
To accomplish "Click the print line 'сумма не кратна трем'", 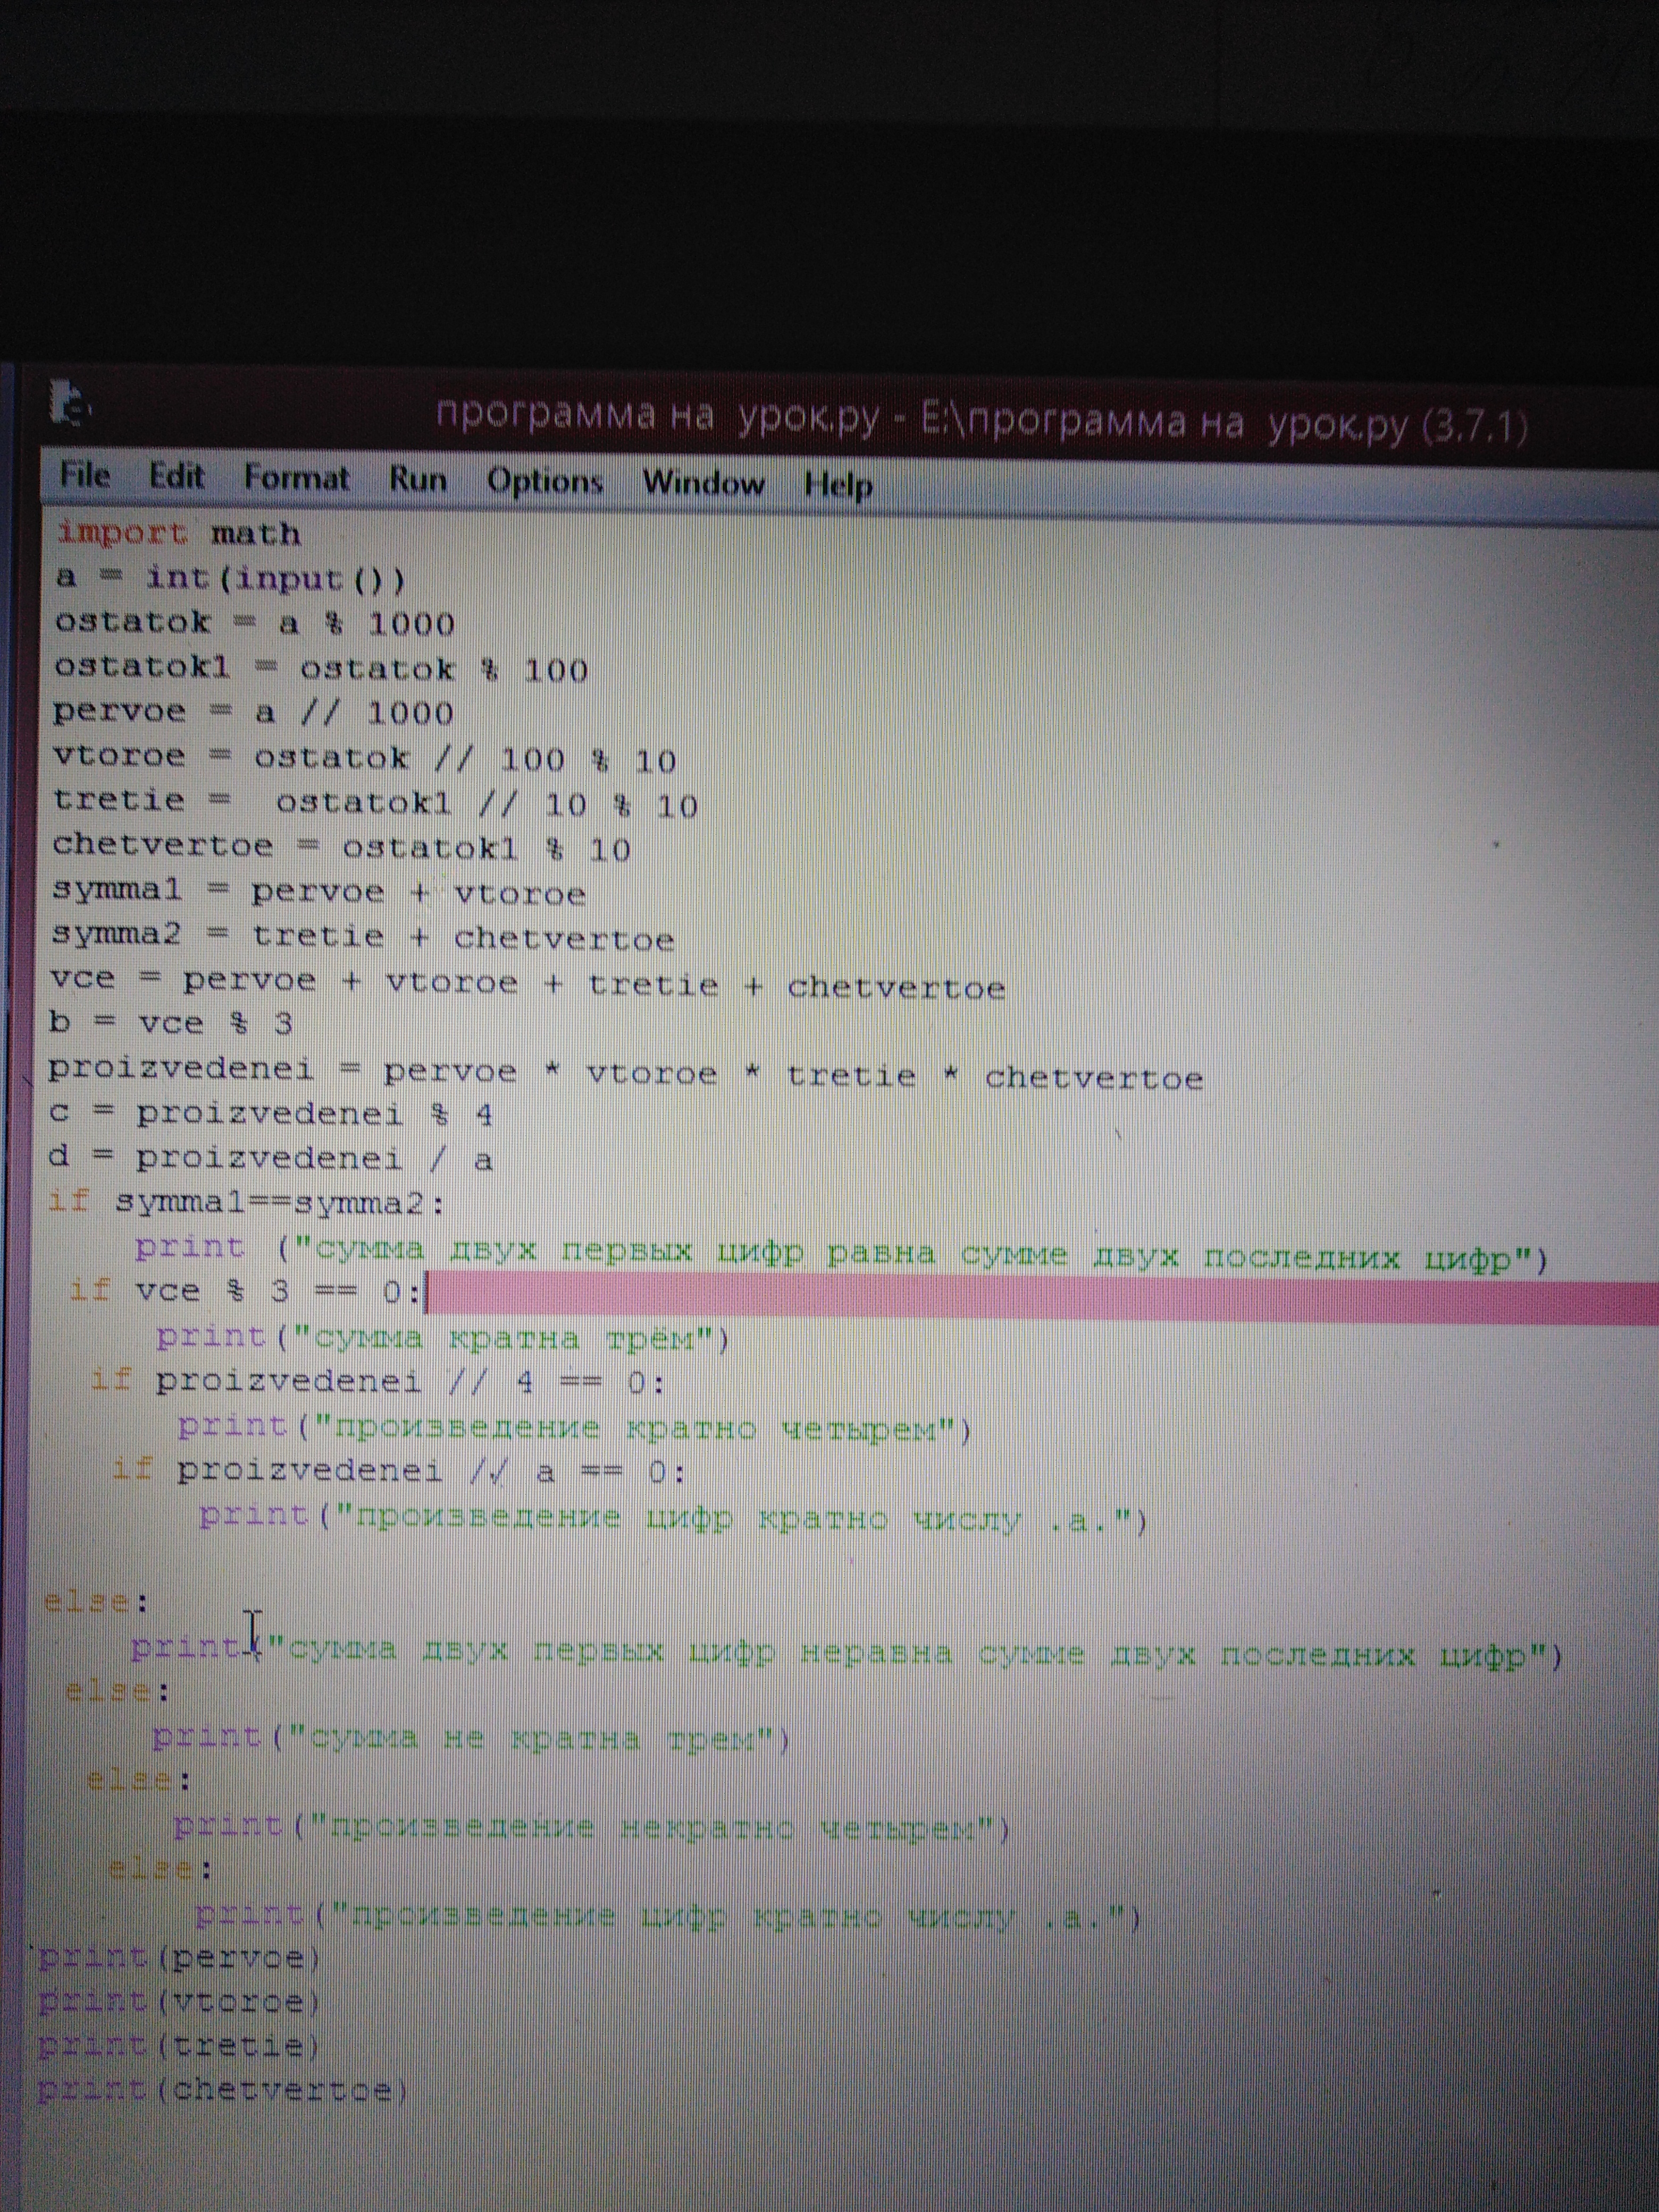I will pos(471,1739).
